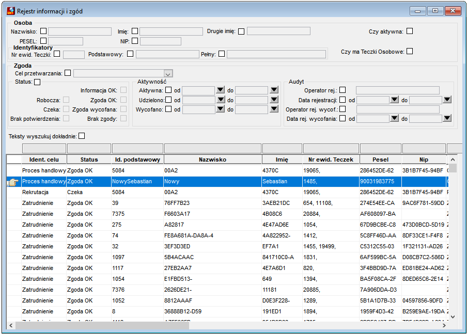The height and width of the screenshot is (334, 467).
Task: Check the Status filter checkbox
Action: click(37, 82)
